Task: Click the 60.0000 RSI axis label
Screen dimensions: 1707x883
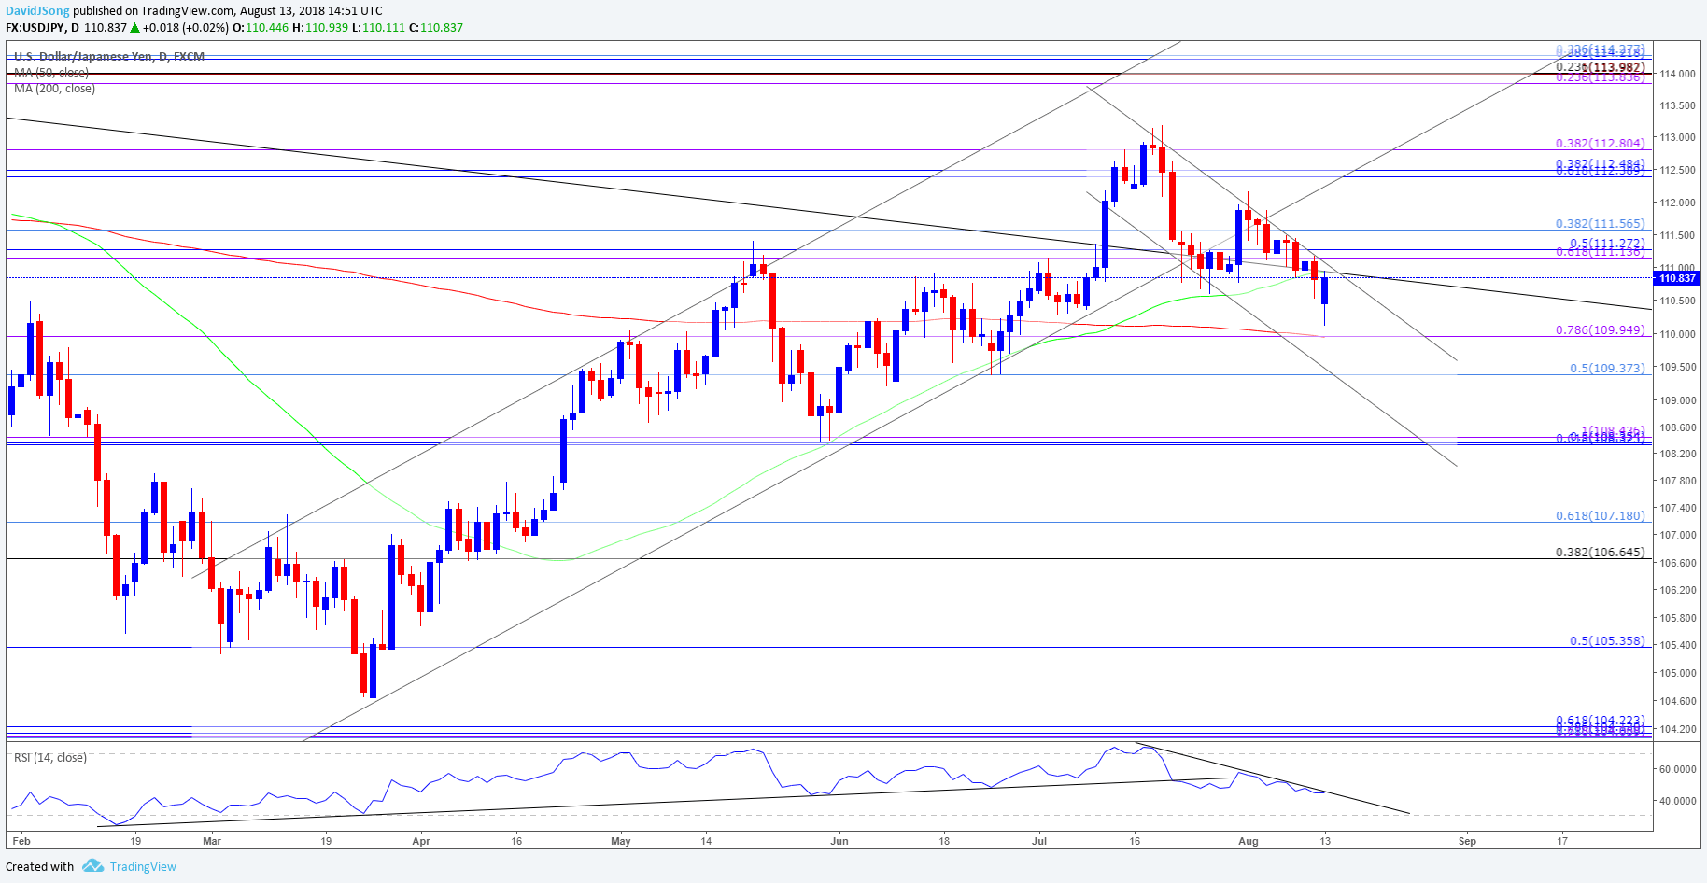Action: pyautogui.click(x=1677, y=769)
